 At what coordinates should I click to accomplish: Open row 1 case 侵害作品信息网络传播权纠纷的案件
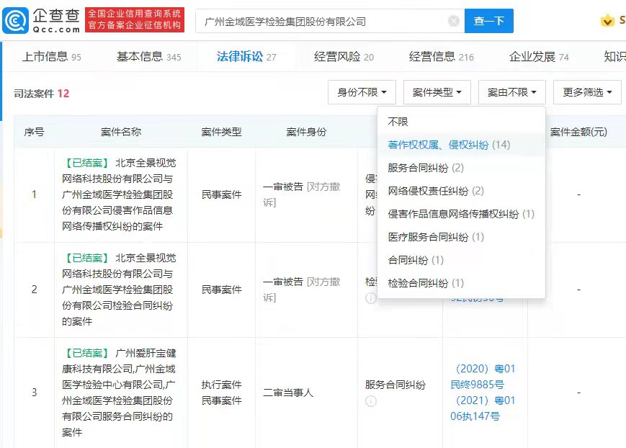click(119, 194)
